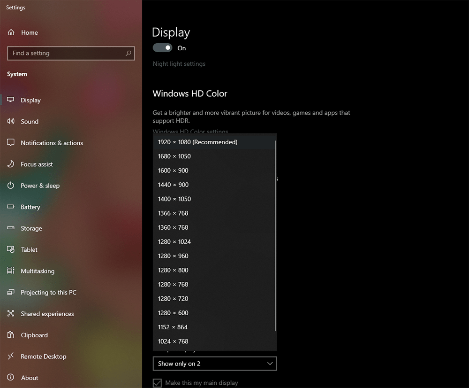Open Projecting to this PC settings

71,292
